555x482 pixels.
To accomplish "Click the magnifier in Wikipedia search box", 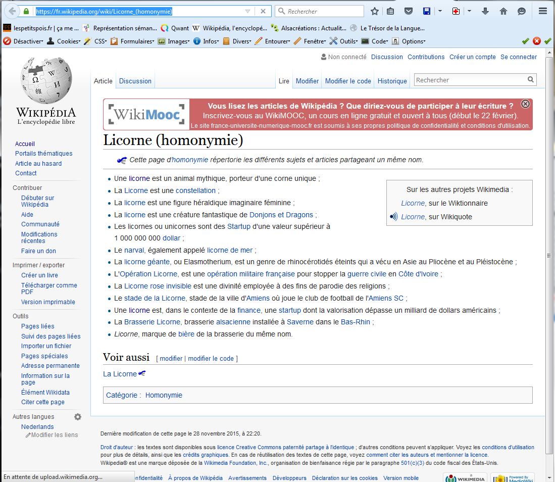I will [x=530, y=80].
